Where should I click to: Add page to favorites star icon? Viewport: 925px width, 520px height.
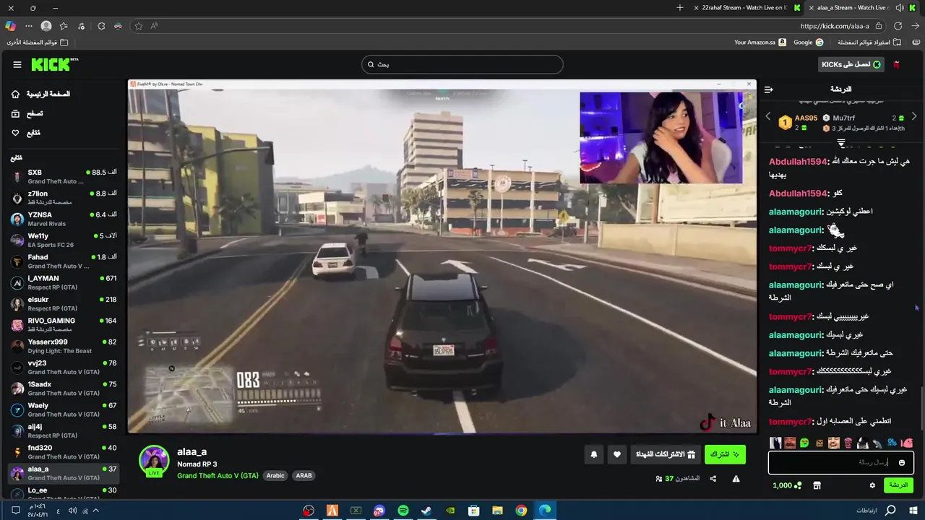[139, 26]
